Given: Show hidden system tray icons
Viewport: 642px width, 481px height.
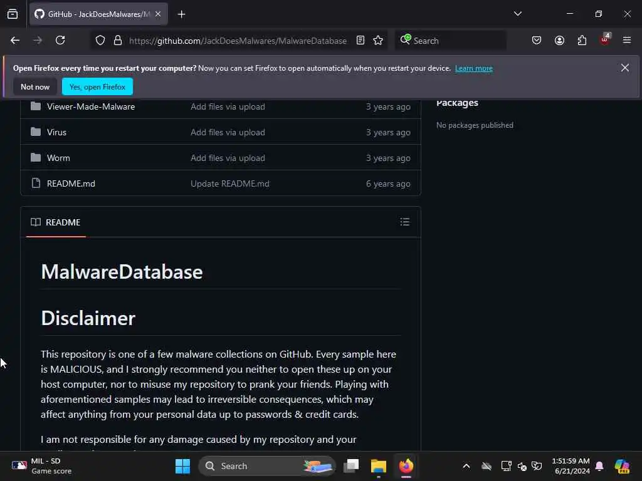Looking at the screenshot, I should pos(466,466).
